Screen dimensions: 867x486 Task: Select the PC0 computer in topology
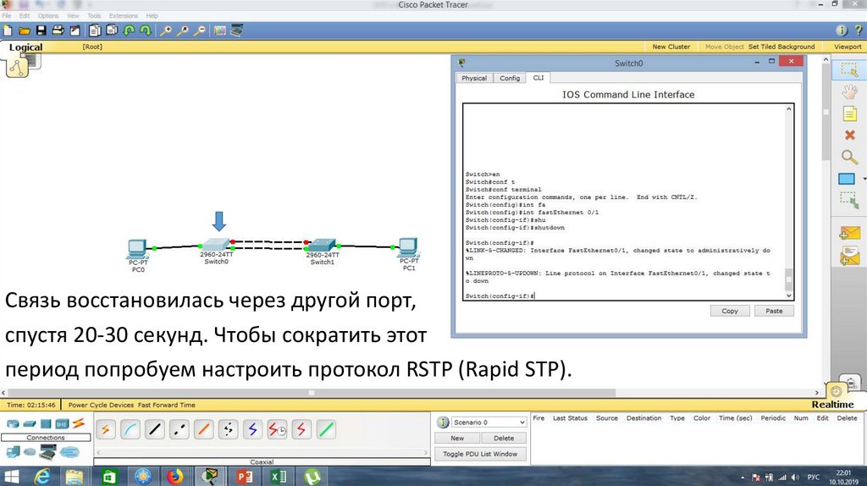(137, 250)
